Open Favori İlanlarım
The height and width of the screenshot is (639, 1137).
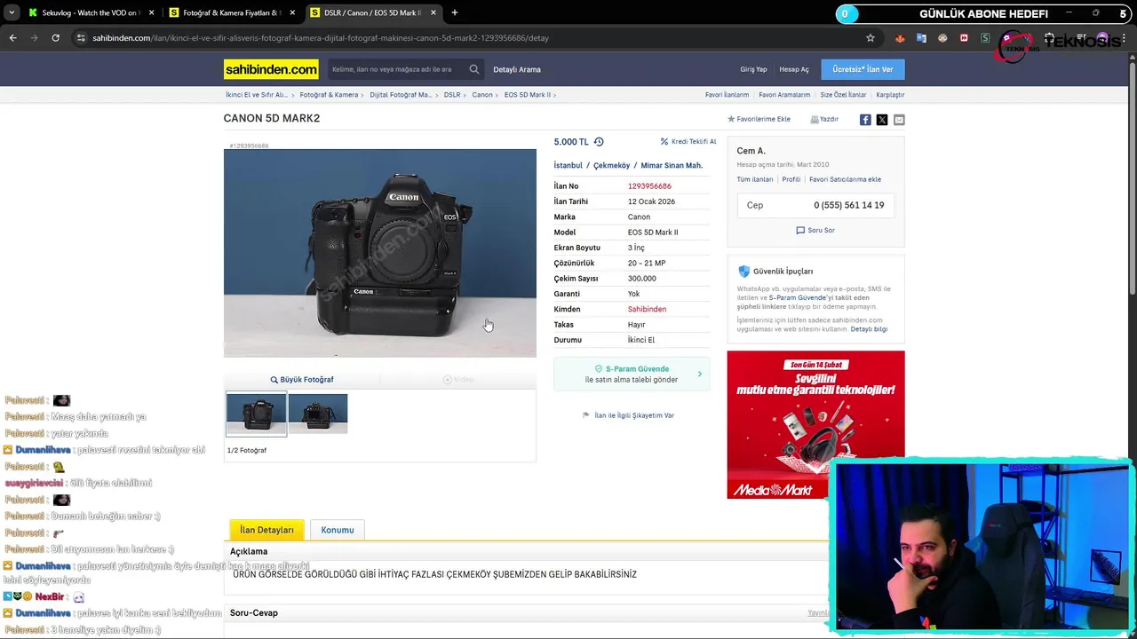727,95
